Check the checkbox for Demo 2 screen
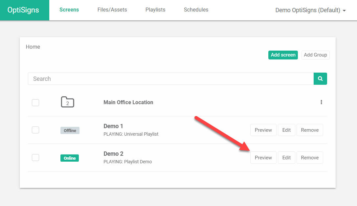Viewport: 357px width, 206px height. (x=35, y=157)
